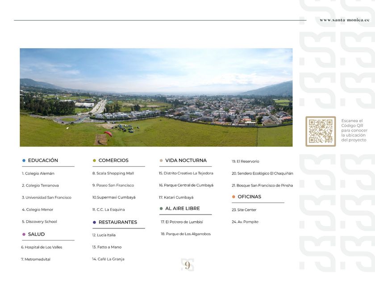Click '19. El Reservorio' entry
375x281 pixels.
pos(246,161)
